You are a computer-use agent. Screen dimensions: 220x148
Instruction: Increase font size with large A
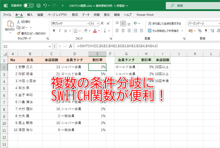pos(102,23)
